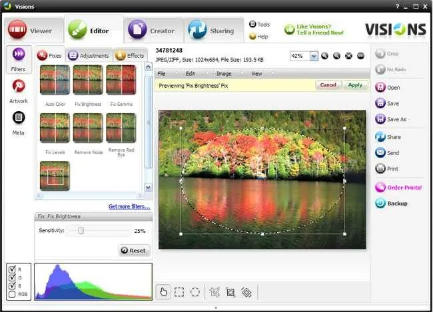Image resolution: width=433 pixels, height=312 pixels.
Task: Click filter list scroll down arrow
Action: pyautogui.click(x=149, y=188)
